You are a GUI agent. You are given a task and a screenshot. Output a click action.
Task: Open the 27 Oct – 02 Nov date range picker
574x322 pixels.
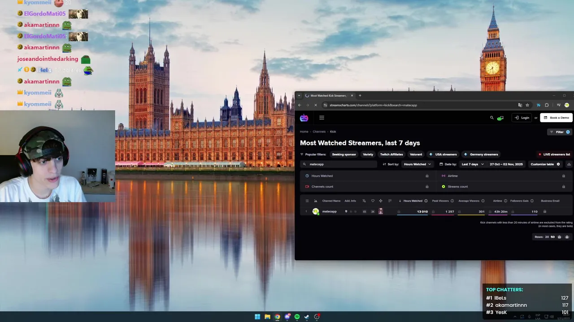click(506, 164)
